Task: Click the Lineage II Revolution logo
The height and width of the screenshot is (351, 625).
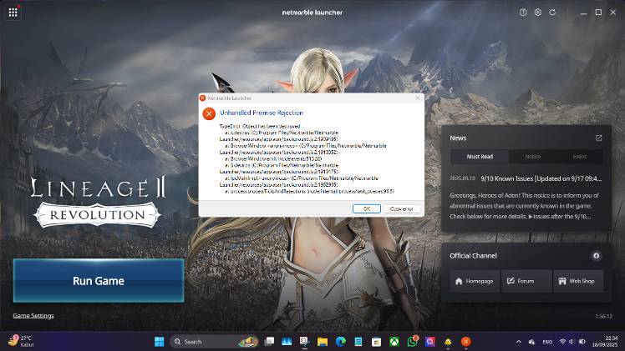Action: click(98, 202)
